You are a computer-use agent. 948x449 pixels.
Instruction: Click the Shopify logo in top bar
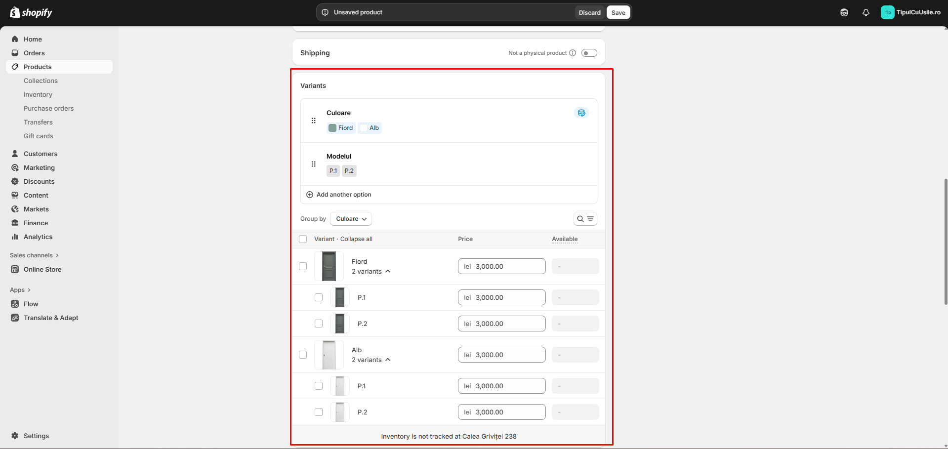31,12
